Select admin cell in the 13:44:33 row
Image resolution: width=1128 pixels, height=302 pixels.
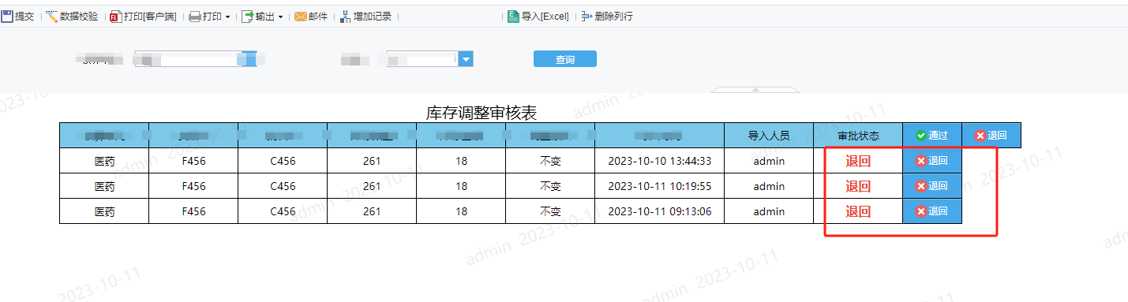(x=769, y=161)
